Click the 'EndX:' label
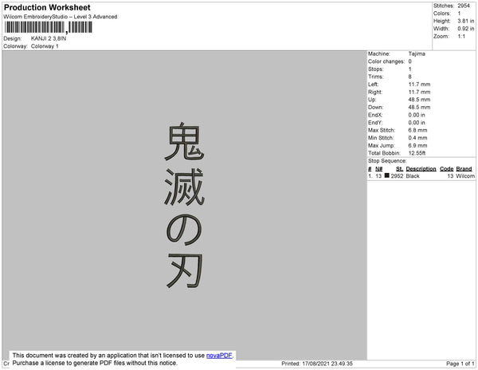The height and width of the screenshot is (370, 478). pos(375,115)
